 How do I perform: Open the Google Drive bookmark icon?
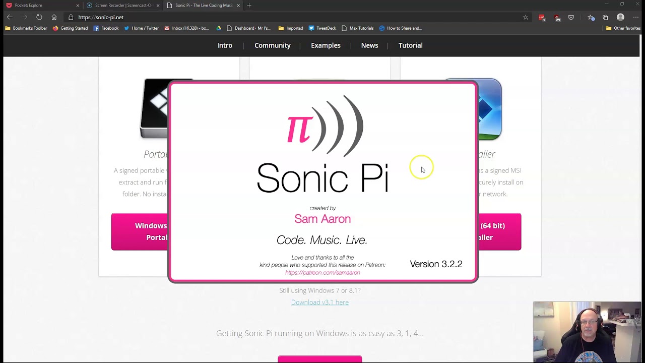tap(219, 28)
